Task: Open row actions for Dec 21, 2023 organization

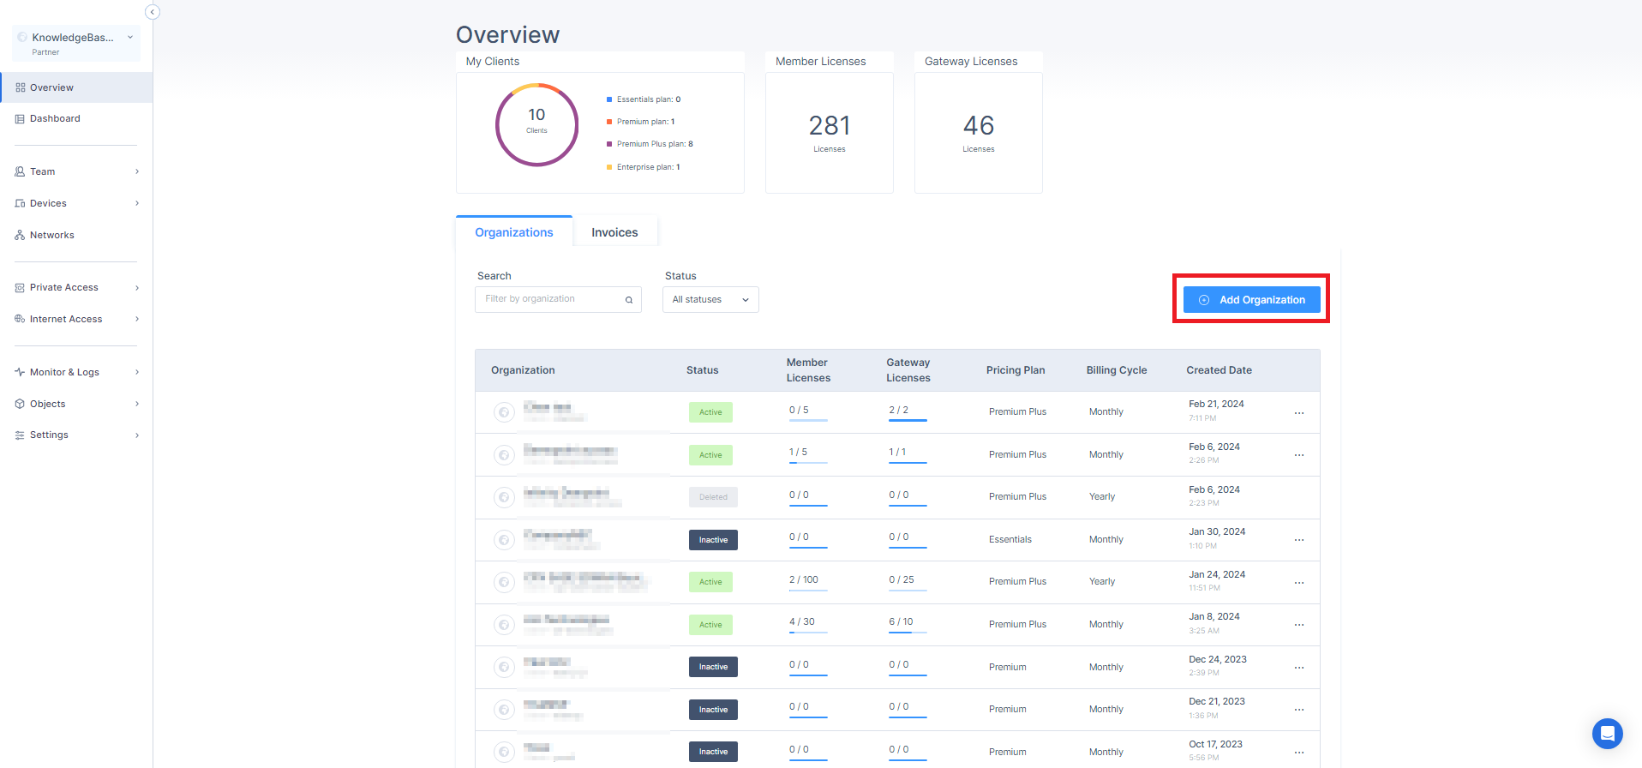Action: [x=1299, y=710]
